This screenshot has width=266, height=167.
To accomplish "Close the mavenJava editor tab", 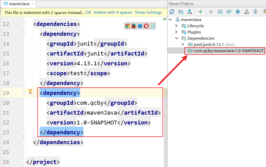I will tap(33, 4).
